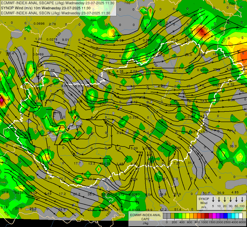The height and width of the screenshot is (227, 247).
Task: Click the 6000 tick on CAPE legend
Action: click(x=243, y=222)
